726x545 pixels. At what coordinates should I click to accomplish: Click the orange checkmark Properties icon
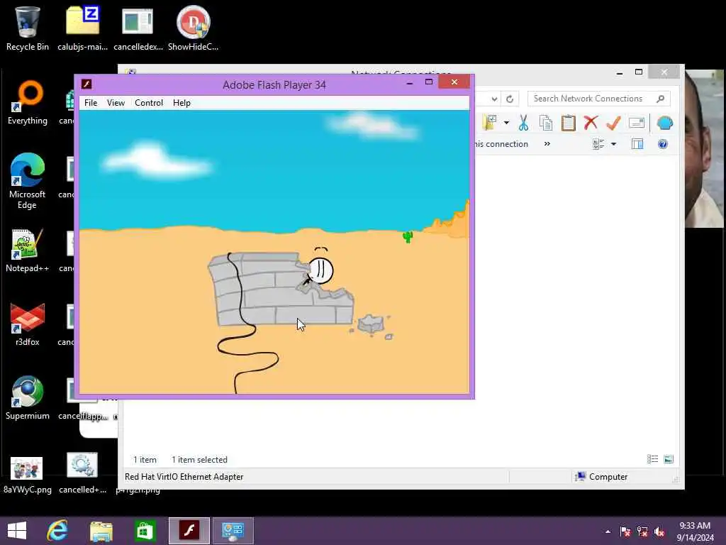(x=613, y=123)
